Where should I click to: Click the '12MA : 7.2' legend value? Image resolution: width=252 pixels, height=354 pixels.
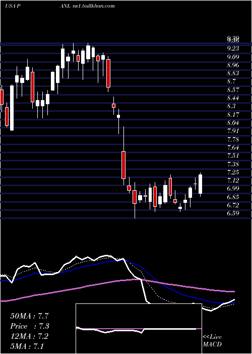(x=29, y=336)
